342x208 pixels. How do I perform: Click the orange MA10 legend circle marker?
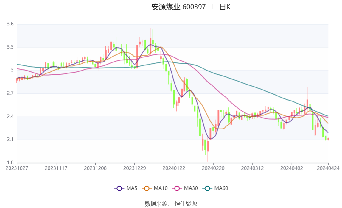click(147, 188)
